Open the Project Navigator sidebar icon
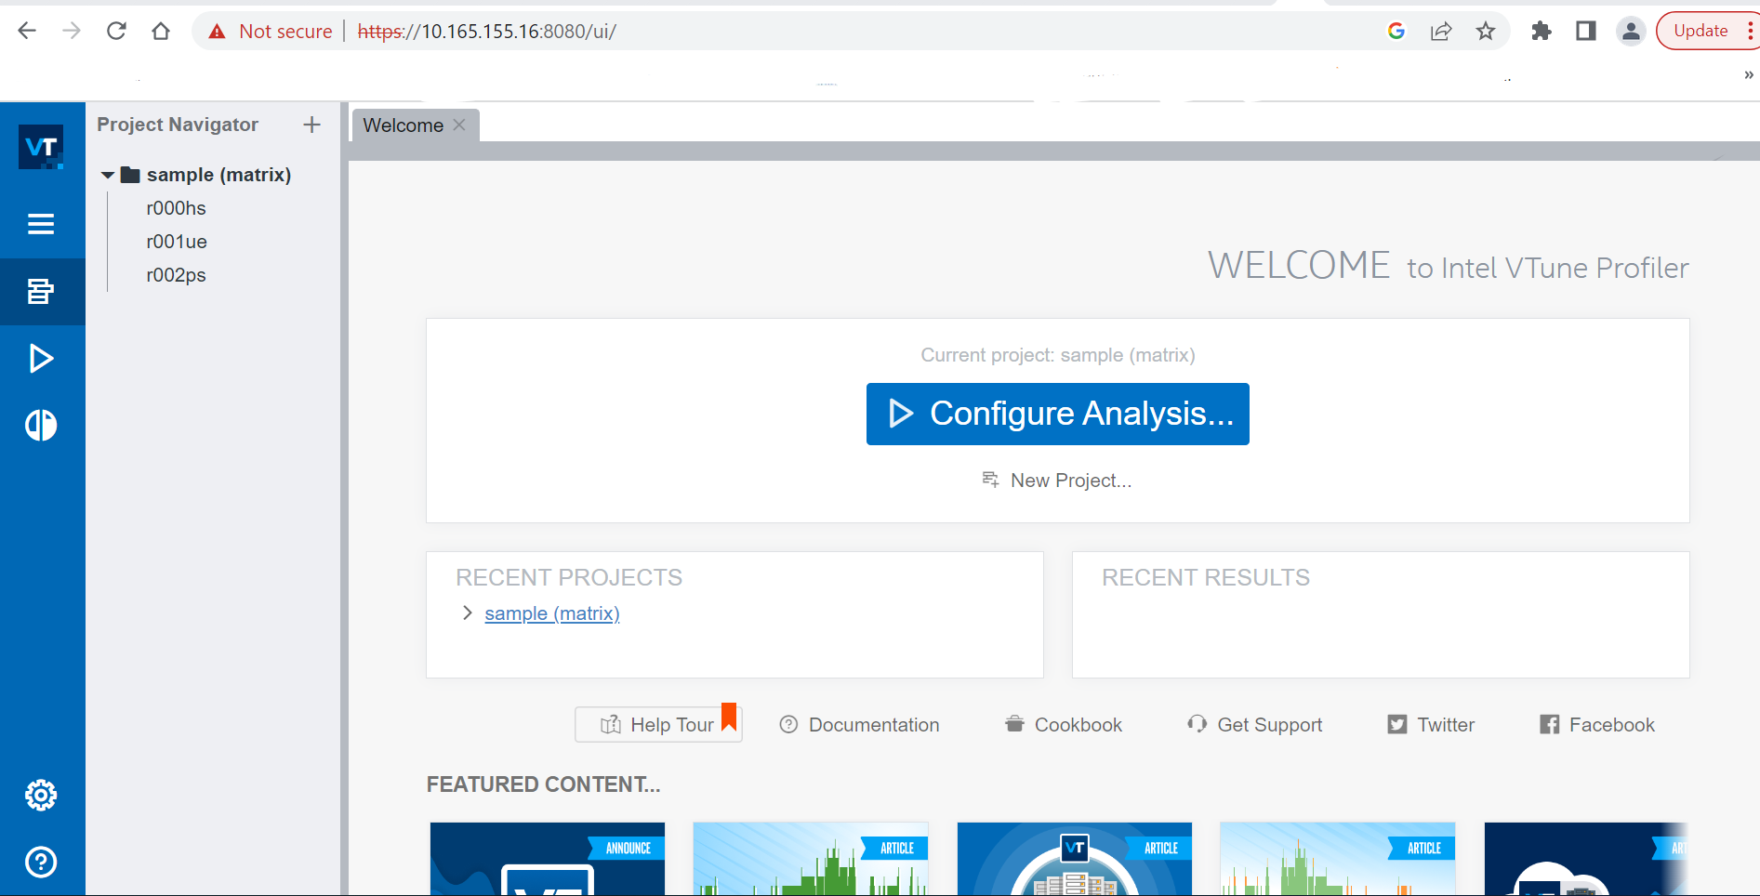The height and width of the screenshot is (896, 1760). click(41, 291)
